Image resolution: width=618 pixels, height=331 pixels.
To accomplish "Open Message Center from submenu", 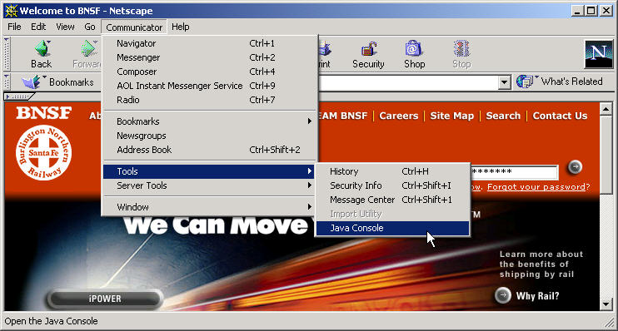I will [x=392, y=200].
